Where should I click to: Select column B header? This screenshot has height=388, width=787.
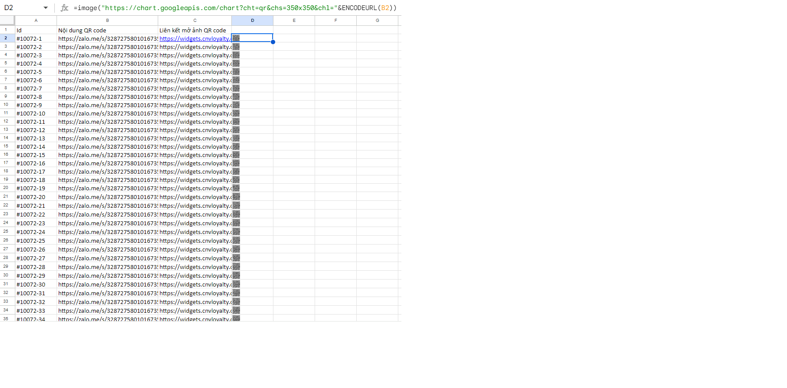(x=107, y=21)
